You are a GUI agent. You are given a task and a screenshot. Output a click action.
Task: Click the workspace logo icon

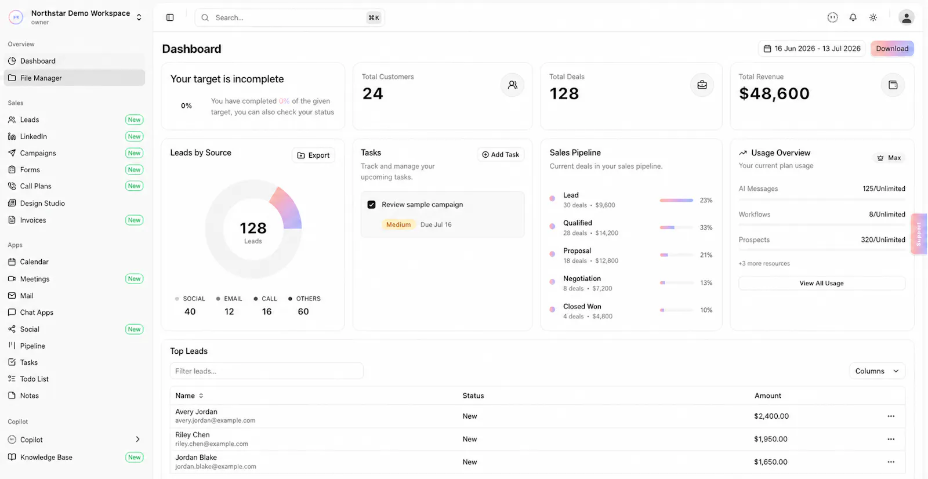[x=16, y=17]
